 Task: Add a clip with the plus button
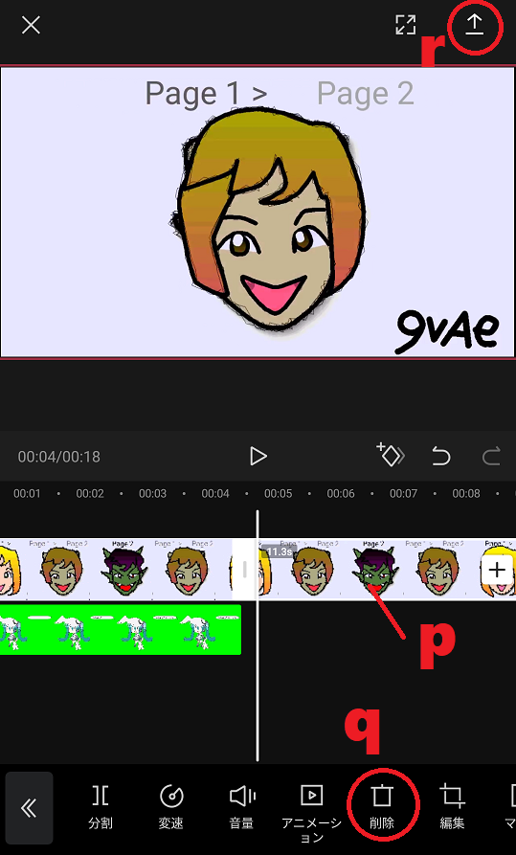496,570
